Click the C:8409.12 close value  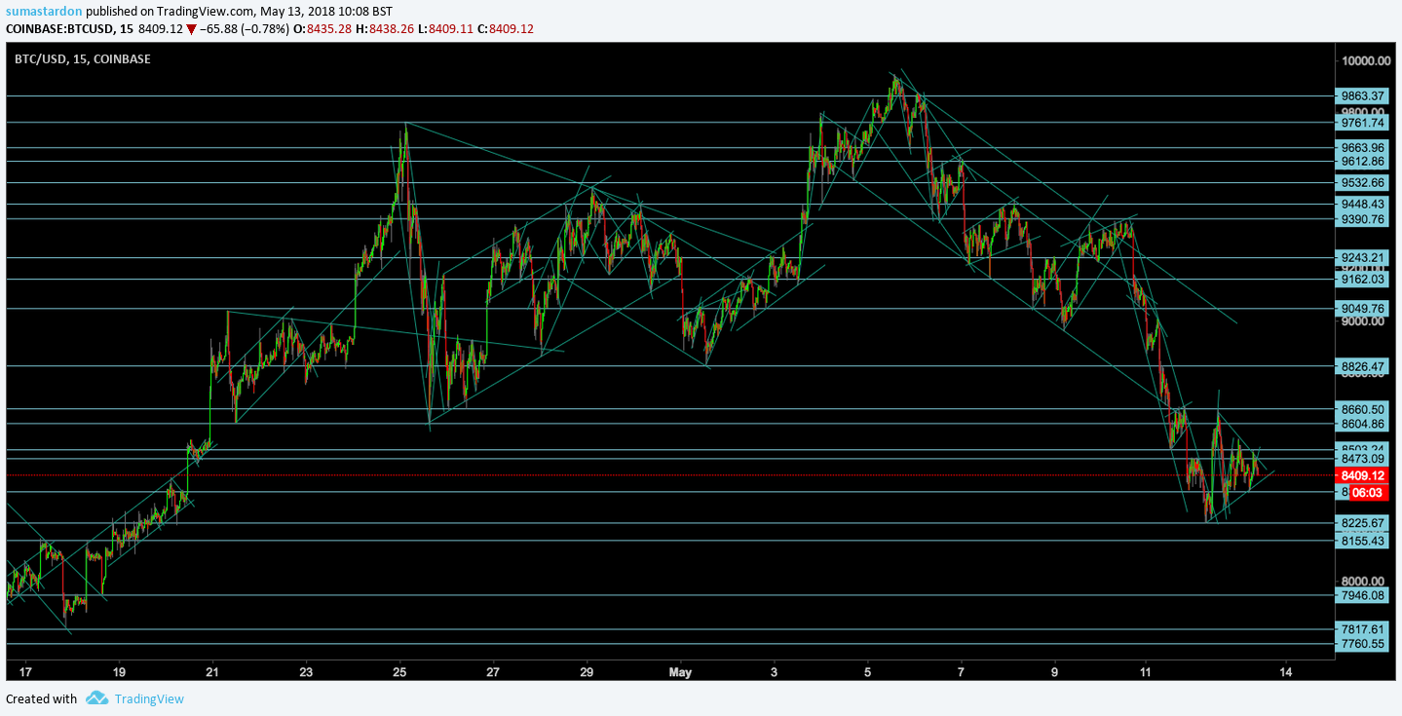tap(506, 29)
